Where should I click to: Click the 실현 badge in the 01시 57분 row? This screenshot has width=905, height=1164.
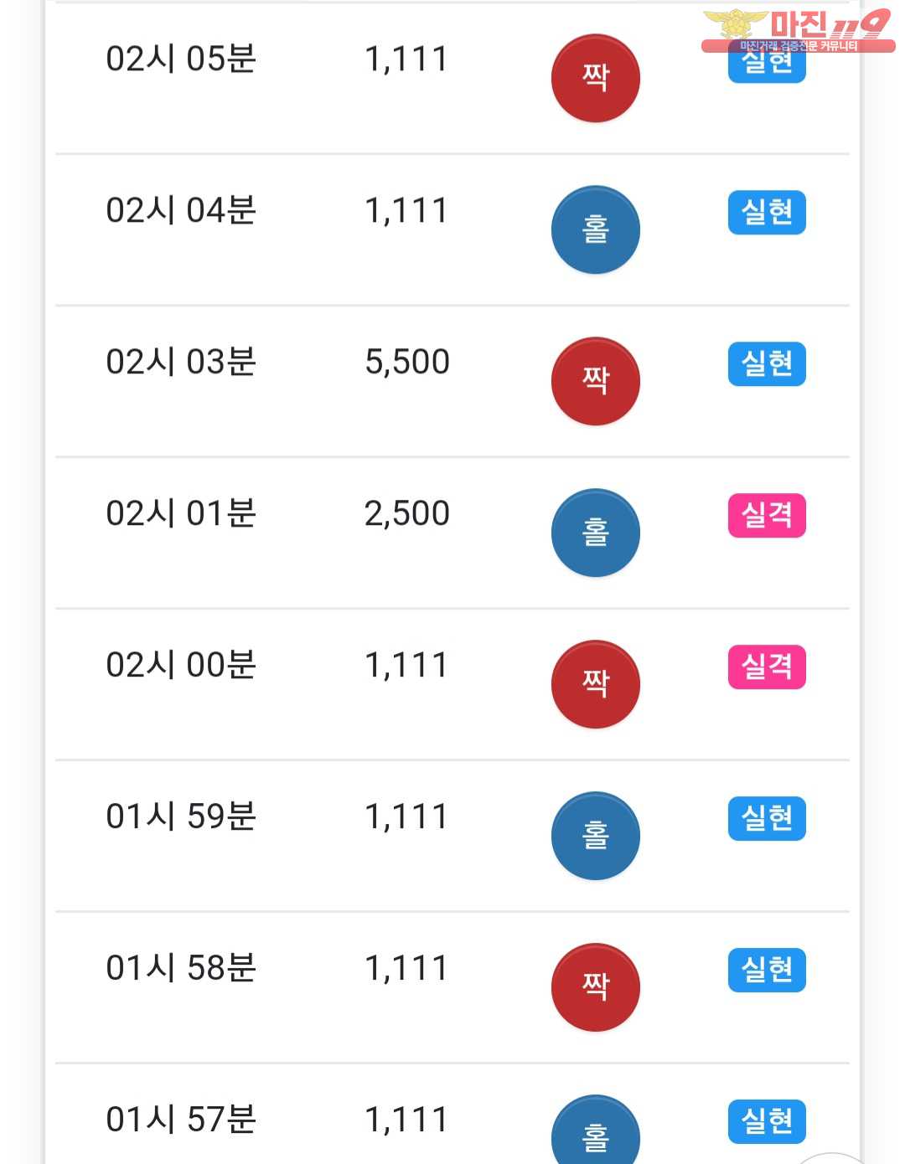point(767,1121)
